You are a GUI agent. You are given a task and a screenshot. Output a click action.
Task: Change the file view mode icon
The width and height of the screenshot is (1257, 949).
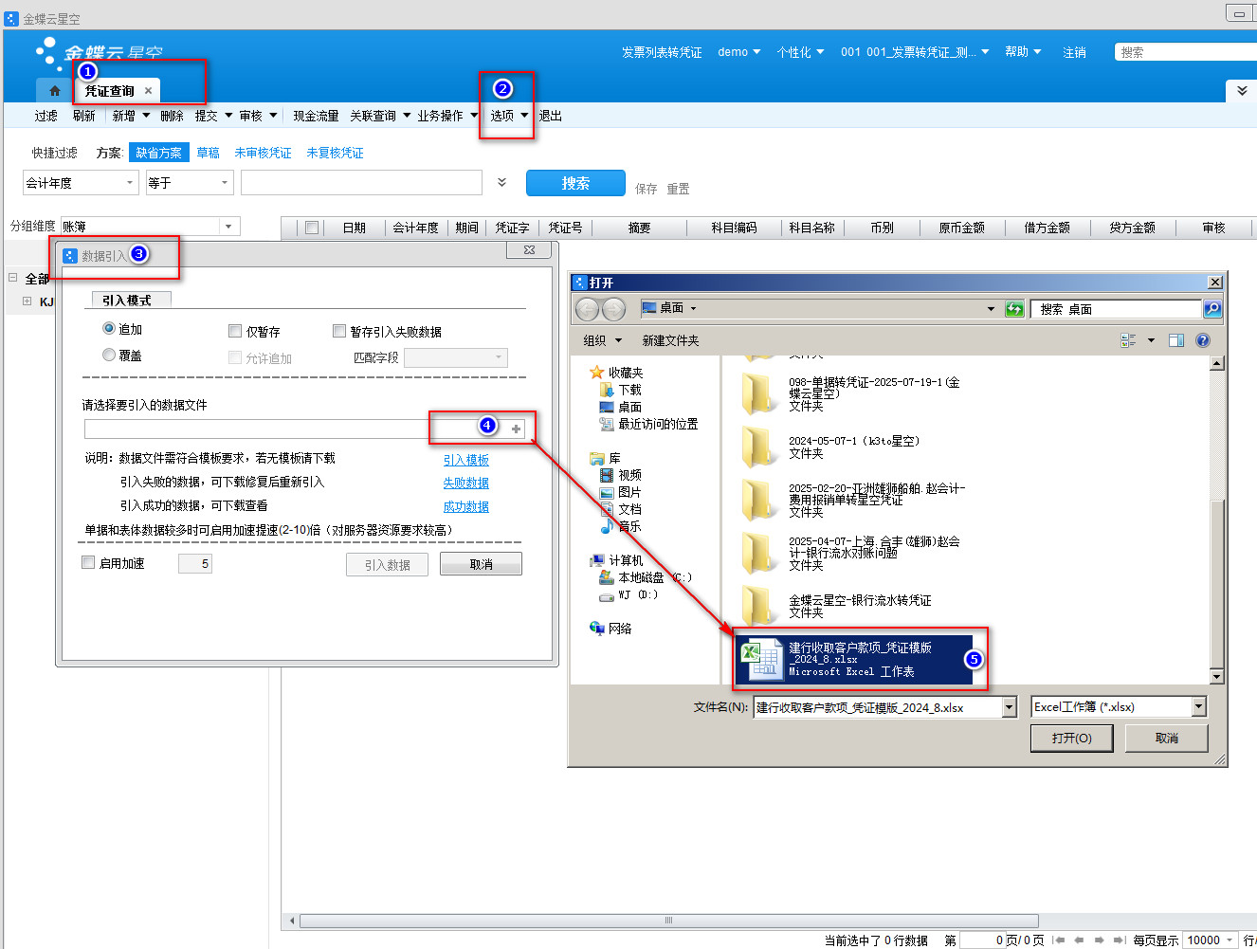point(1128,340)
